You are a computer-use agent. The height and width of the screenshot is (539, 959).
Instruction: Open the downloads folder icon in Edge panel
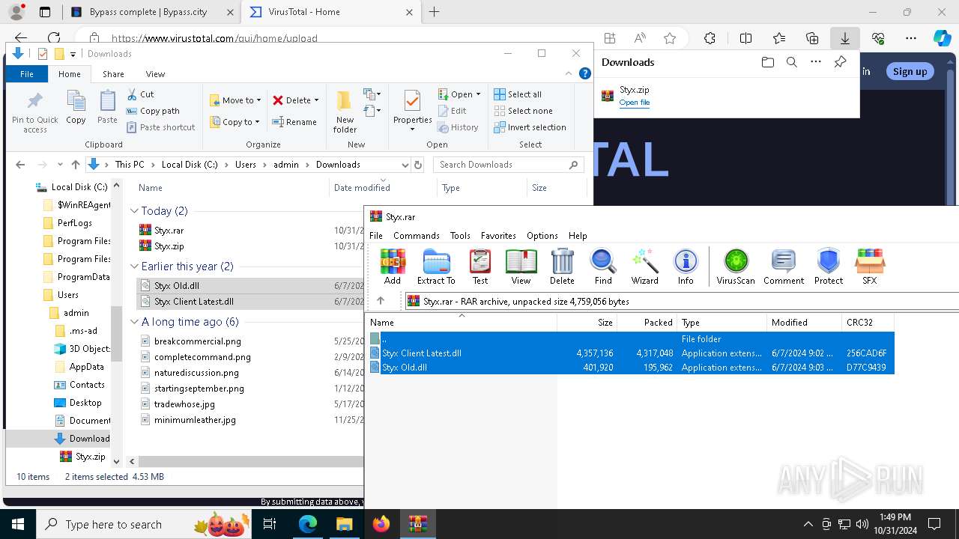click(767, 62)
